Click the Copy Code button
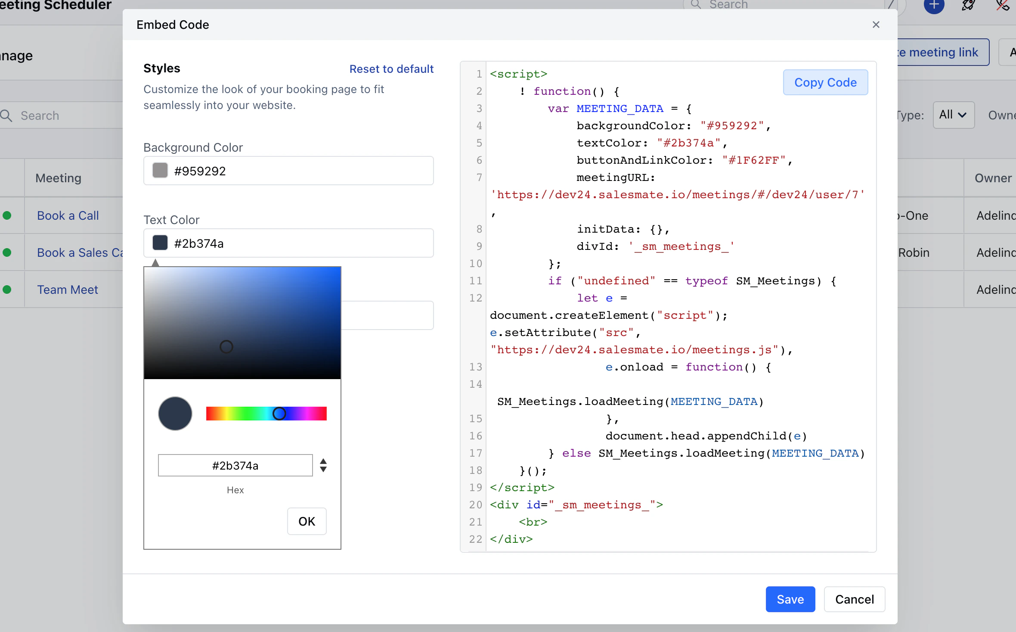This screenshot has height=632, width=1016. click(825, 82)
